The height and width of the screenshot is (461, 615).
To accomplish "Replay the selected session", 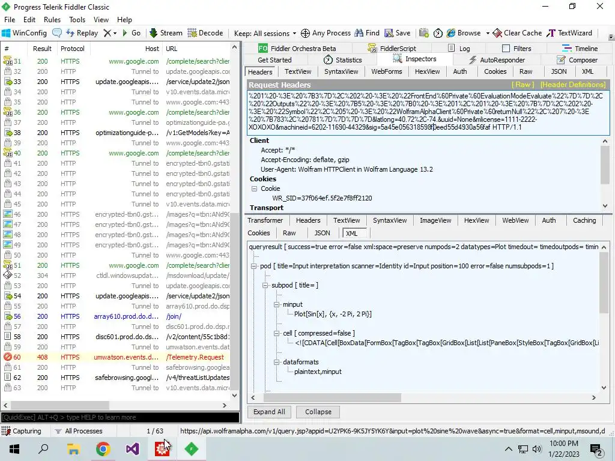I will (82, 33).
